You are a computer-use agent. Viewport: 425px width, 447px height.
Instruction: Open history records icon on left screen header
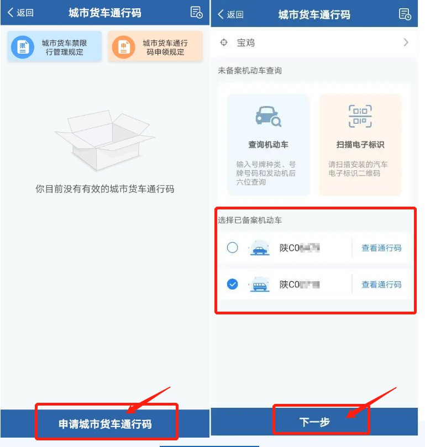pos(196,13)
